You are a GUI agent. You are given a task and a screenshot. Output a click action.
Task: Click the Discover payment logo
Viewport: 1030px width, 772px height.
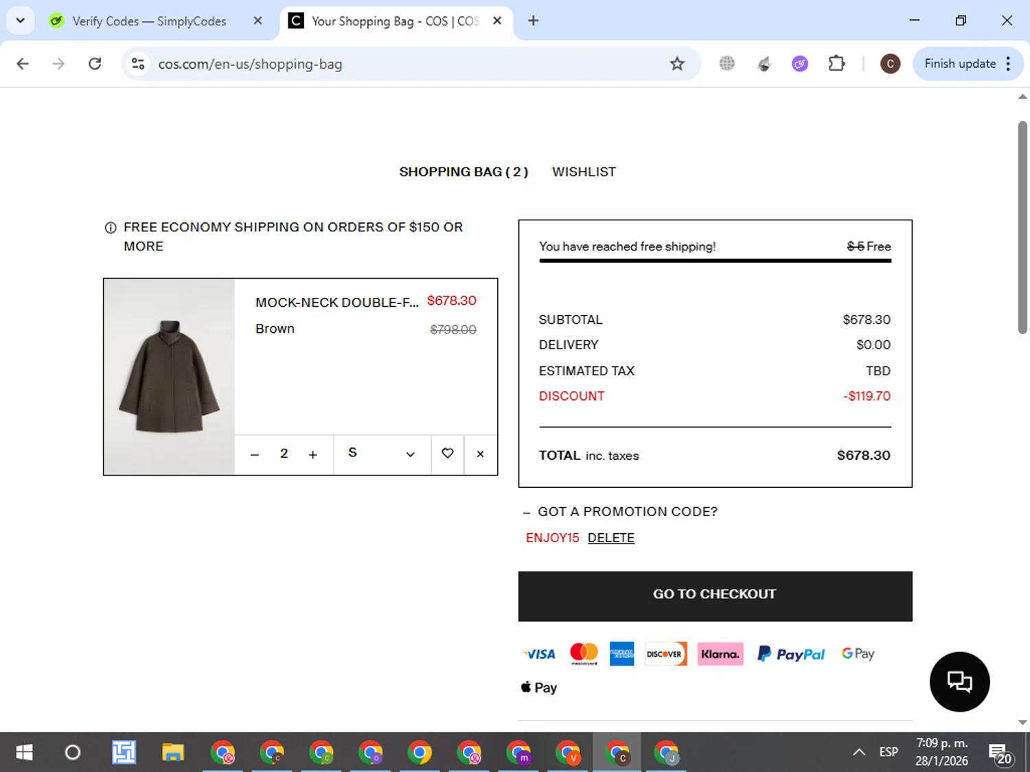click(665, 654)
